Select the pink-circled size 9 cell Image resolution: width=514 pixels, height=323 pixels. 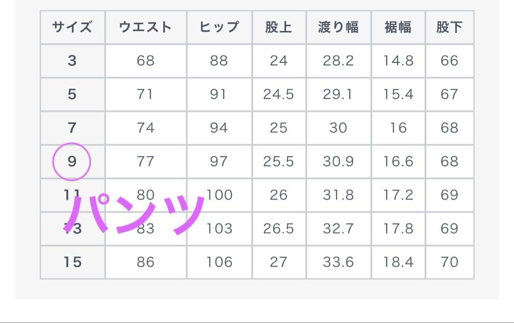(x=72, y=162)
